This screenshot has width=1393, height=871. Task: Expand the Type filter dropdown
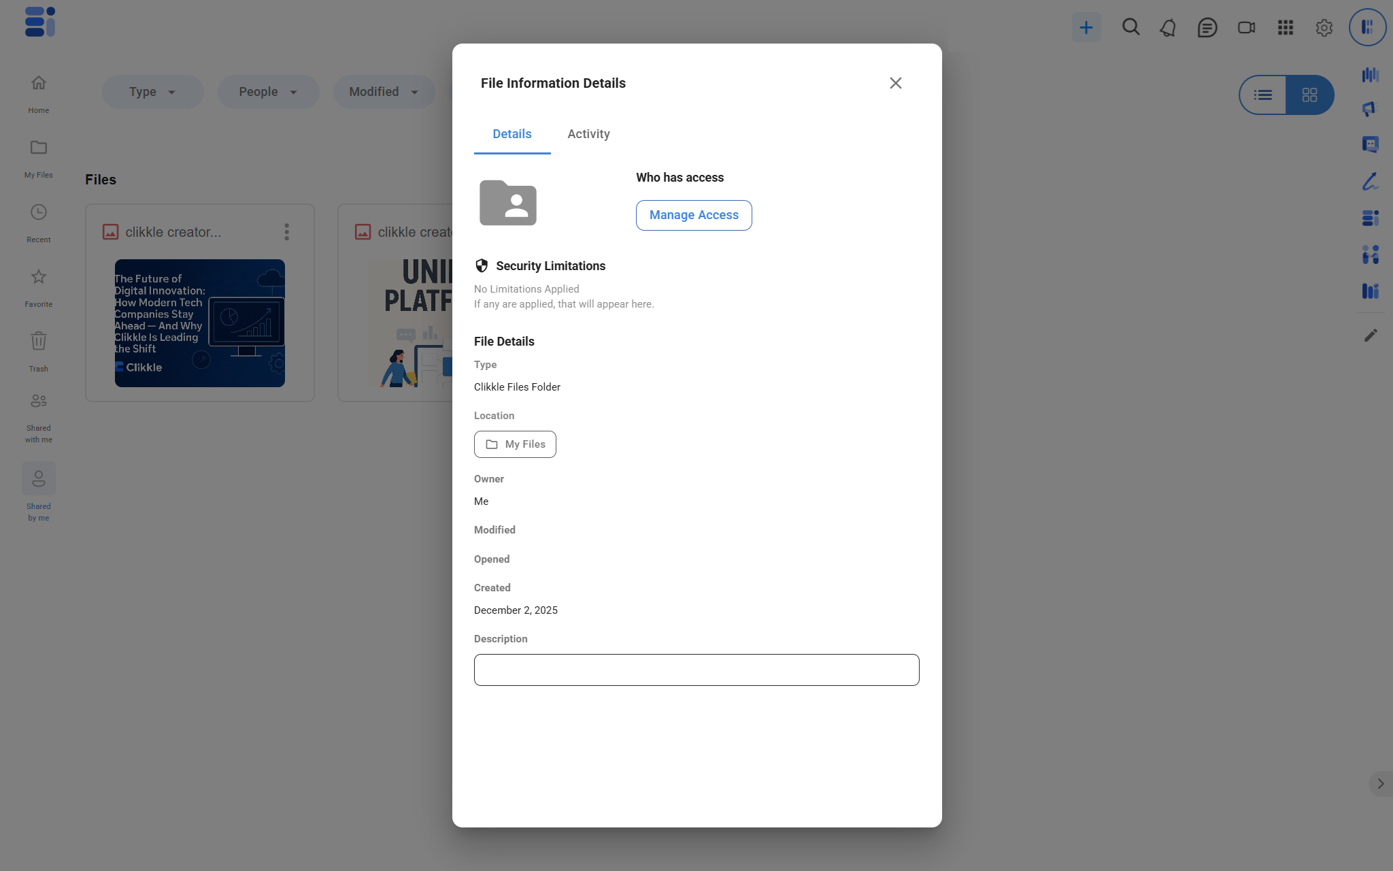coord(152,92)
